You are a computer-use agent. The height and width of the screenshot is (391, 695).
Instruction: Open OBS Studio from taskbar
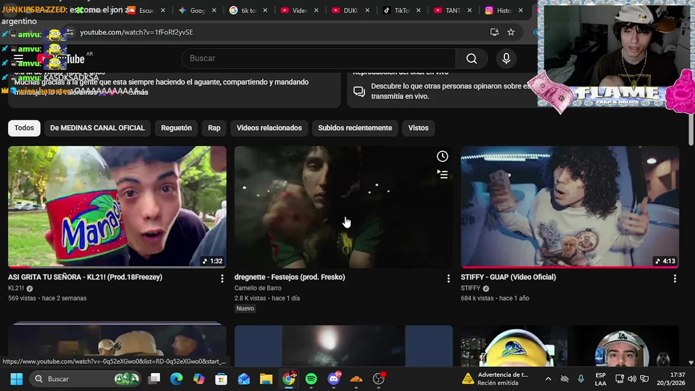pyautogui.click(x=378, y=379)
